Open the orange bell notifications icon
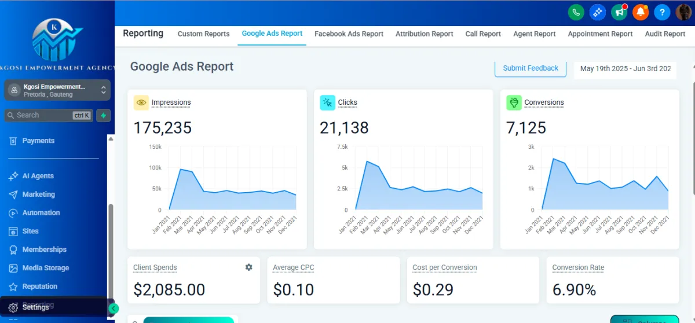Image resolution: width=695 pixels, height=323 pixels. tap(641, 12)
